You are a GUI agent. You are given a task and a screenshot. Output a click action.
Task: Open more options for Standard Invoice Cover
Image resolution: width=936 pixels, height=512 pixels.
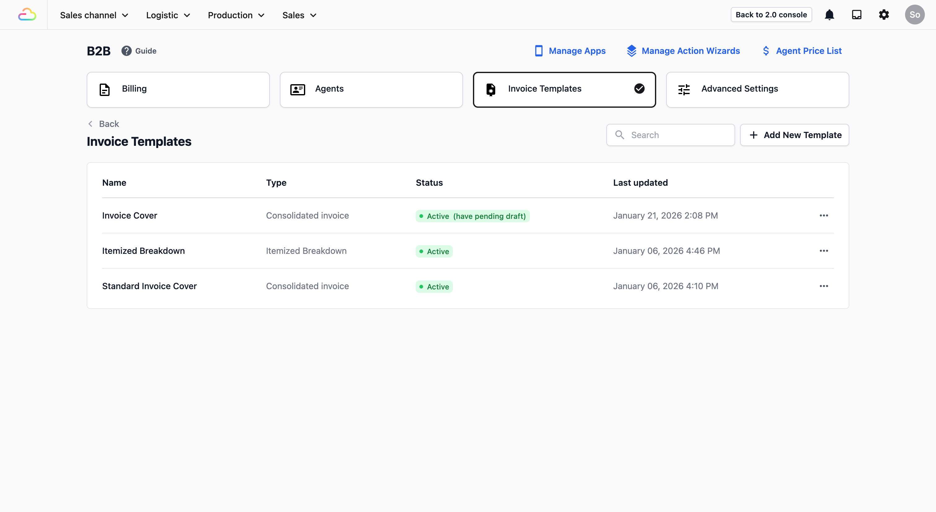click(823, 286)
